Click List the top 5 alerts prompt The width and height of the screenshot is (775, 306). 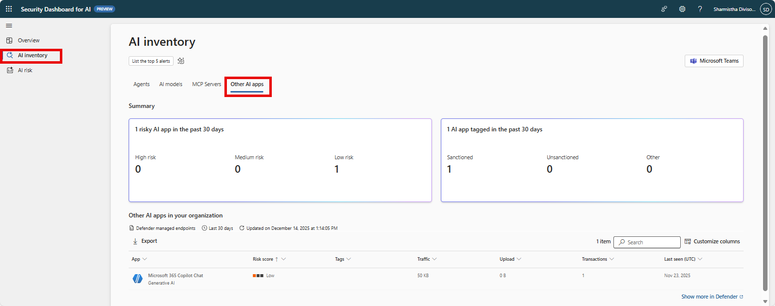click(x=151, y=61)
